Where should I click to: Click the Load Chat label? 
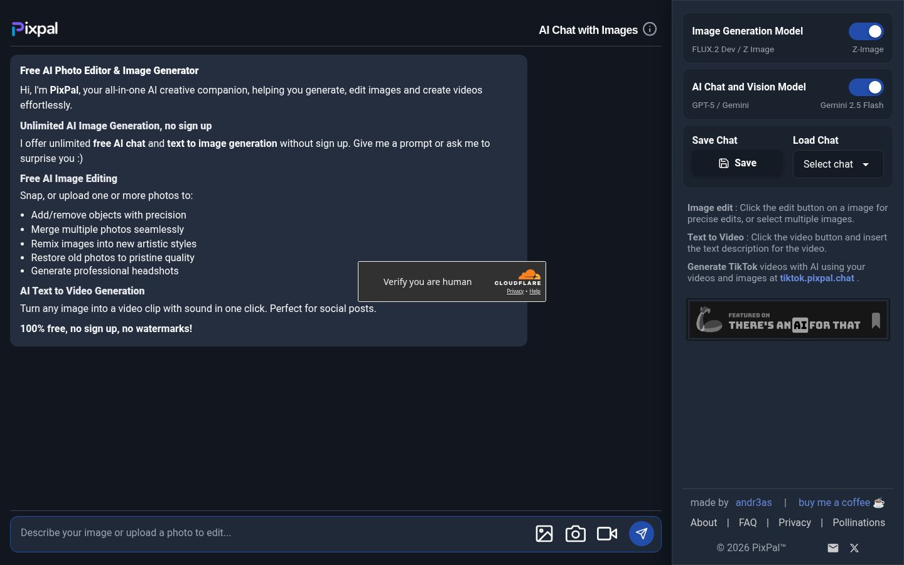click(815, 141)
